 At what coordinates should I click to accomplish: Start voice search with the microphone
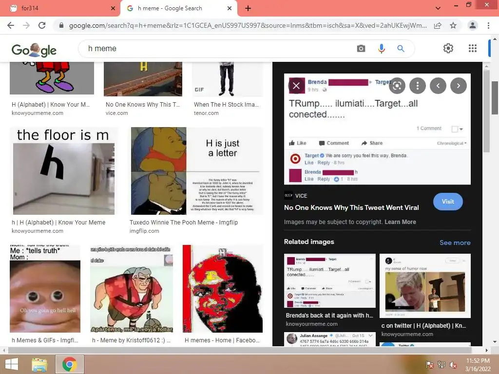coord(382,49)
